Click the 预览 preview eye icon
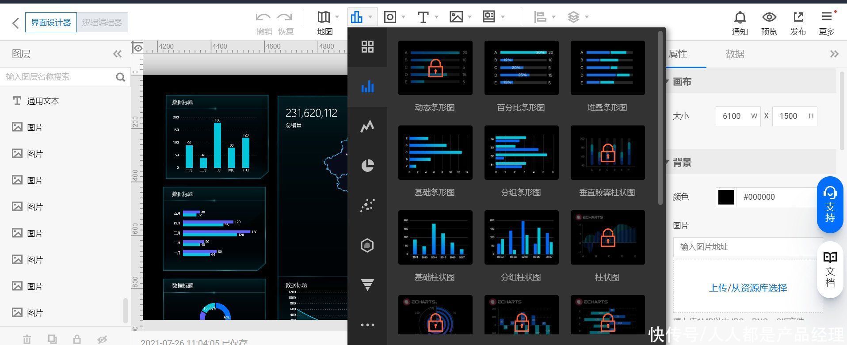 click(x=769, y=17)
